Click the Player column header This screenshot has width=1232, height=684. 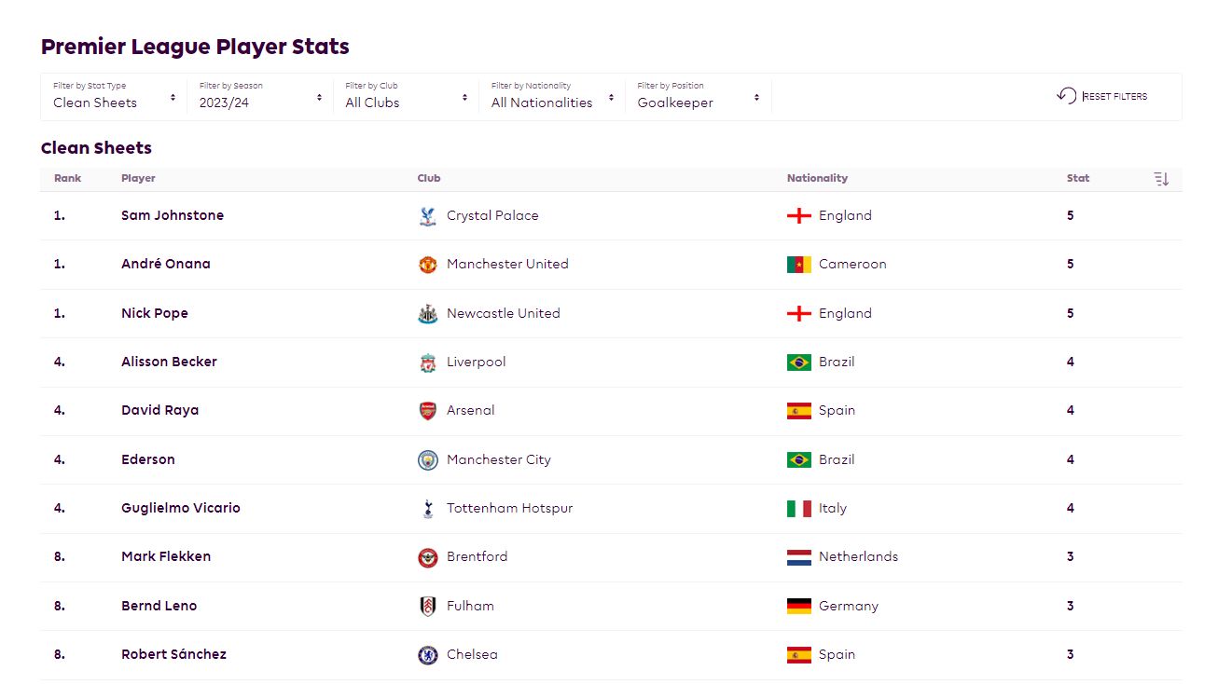pyautogui.click(x=138, y=178)
